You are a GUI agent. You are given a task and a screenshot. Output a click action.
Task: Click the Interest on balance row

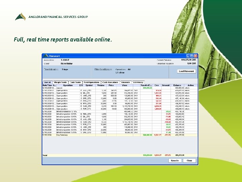tap(120, 112)
